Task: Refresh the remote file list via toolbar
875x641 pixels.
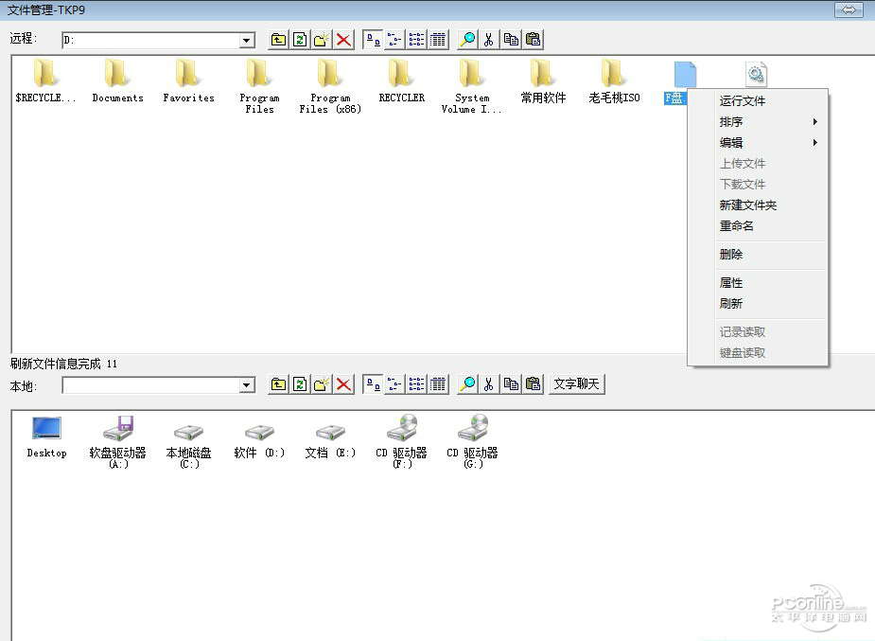Action: click(x=300, y=40)
